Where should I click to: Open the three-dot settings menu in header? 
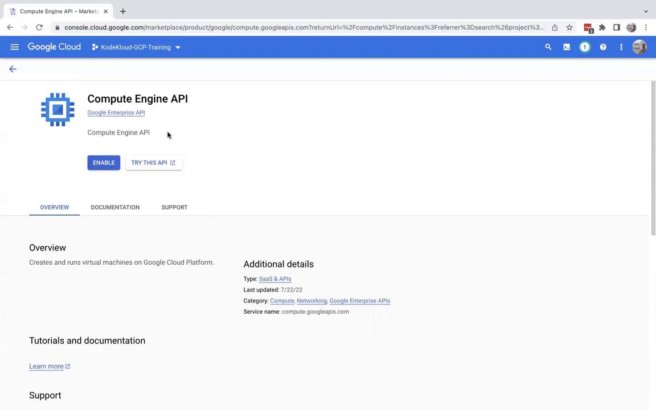click(x=621, y=47)
